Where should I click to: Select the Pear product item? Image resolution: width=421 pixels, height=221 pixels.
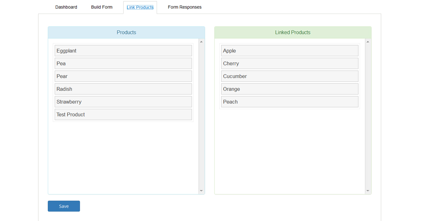coord(123,76)
